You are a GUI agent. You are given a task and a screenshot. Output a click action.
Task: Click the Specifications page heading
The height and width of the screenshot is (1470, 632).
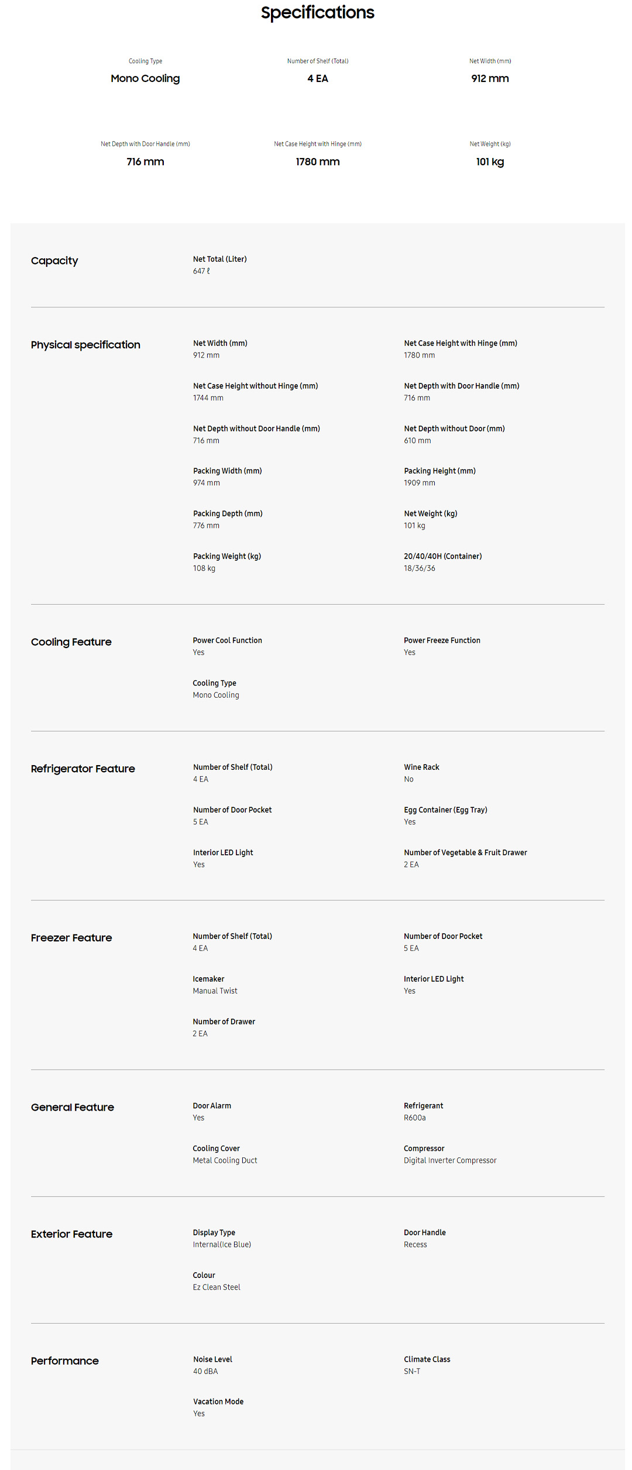pos(317,13)
